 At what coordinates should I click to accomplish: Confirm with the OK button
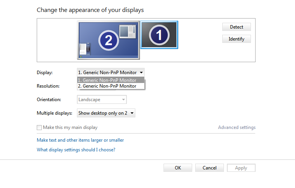coord(178,168)
